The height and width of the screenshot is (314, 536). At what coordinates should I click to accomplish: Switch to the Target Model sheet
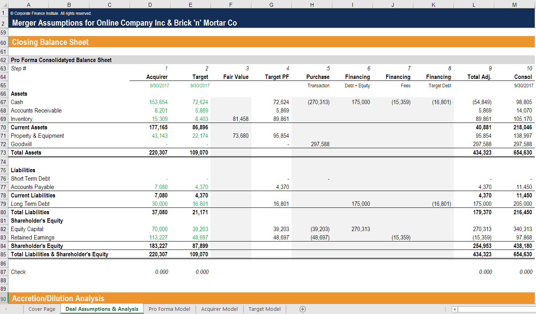coord(265,309)
